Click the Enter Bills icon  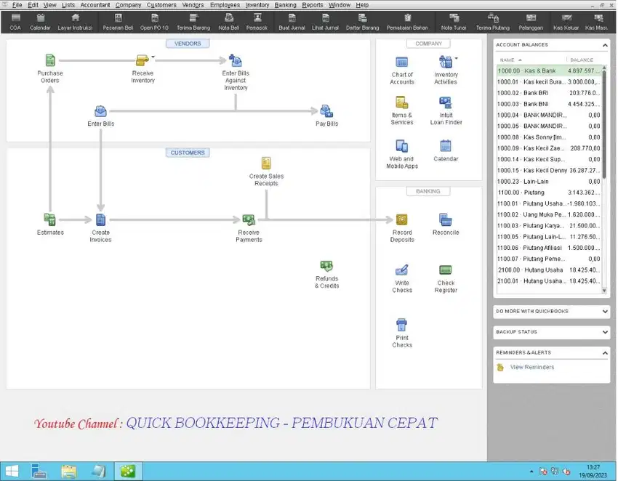pyautogui.click(x=100, y=111)
